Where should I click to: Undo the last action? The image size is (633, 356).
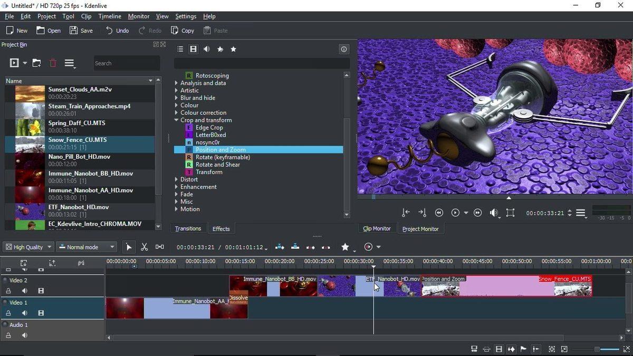tap(116, 30)
